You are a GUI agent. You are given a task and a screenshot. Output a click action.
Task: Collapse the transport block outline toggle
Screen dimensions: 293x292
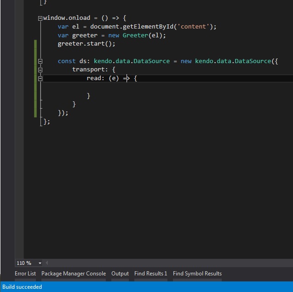coord(40,70)
